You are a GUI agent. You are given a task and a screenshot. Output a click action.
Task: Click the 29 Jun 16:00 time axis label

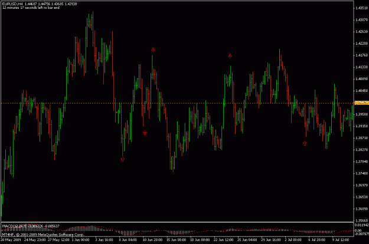(x=271, y=240)
